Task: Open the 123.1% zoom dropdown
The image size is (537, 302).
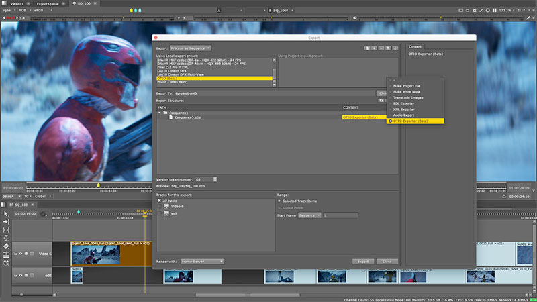Action: point(507,10)
